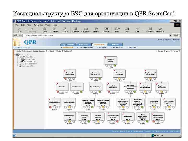This screenshot has width=188, height=141.
Task: Open the View menu
Action: 29,25
